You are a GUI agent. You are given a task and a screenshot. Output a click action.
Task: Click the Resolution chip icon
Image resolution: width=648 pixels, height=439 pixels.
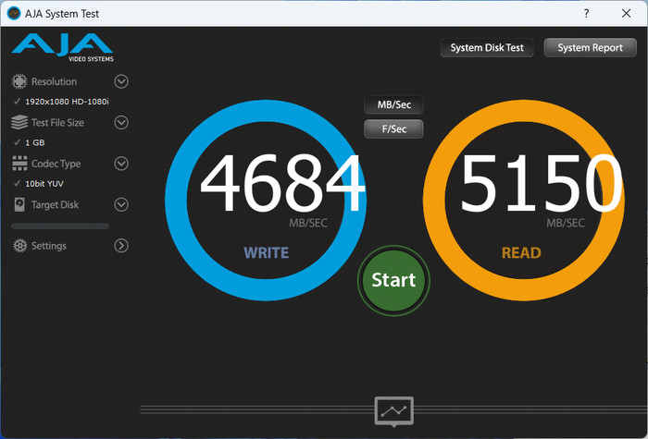pos(19,81)
